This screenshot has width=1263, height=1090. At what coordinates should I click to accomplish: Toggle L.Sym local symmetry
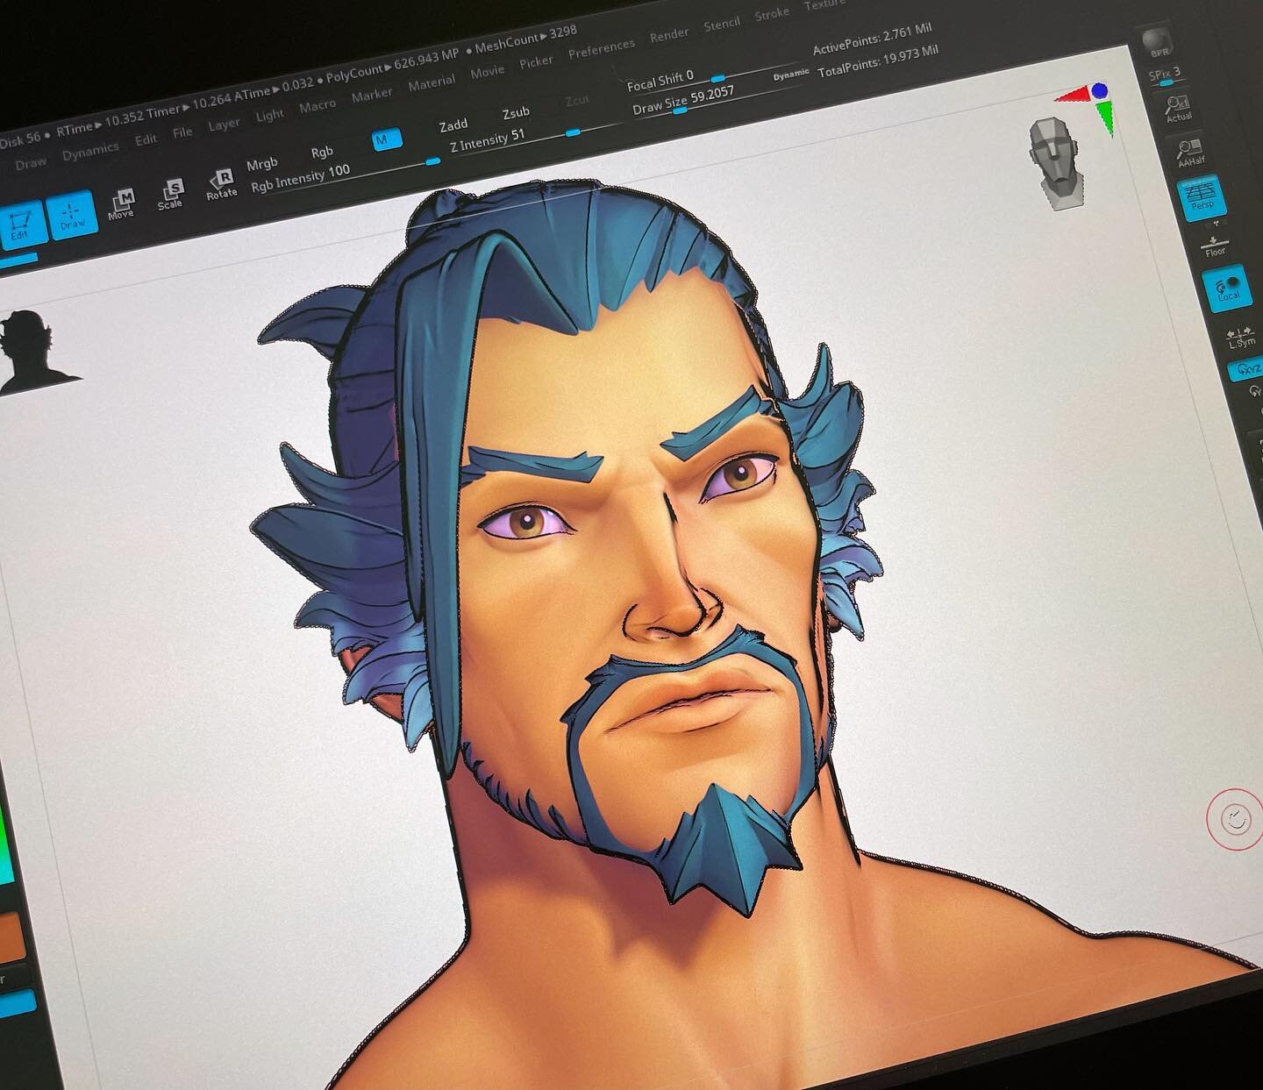coord(1241,337)
